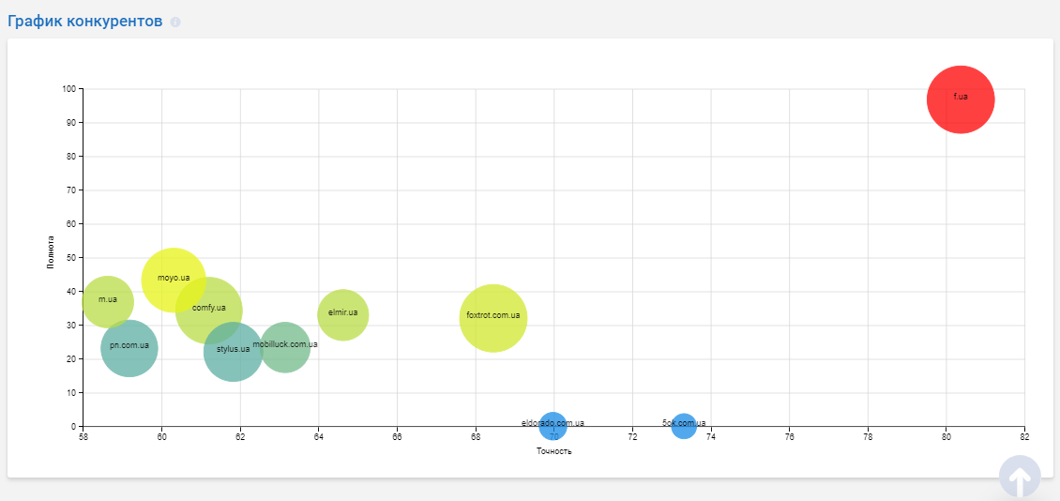Click the Полнота axis label
Screen dimensions: 1060x501
[x=51, y=252]
